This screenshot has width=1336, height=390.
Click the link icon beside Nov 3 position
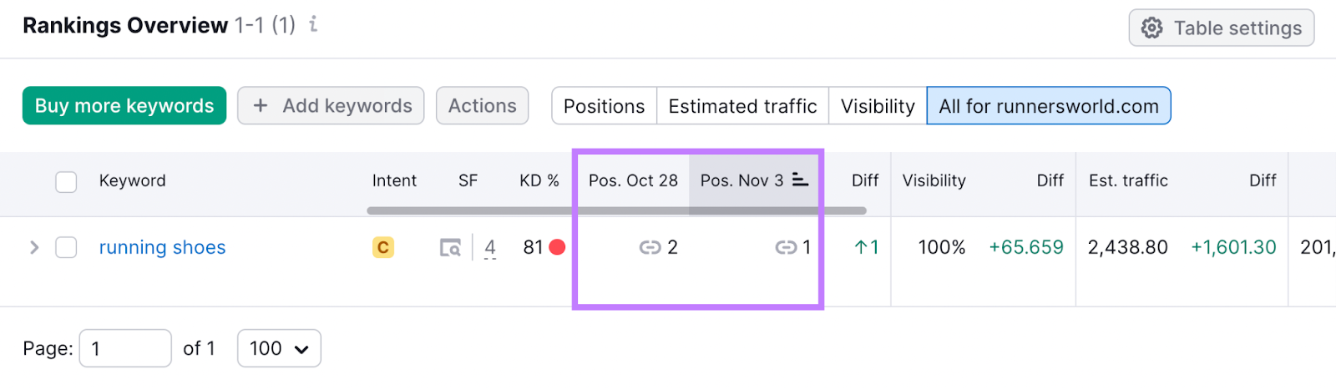pos(786,247)
